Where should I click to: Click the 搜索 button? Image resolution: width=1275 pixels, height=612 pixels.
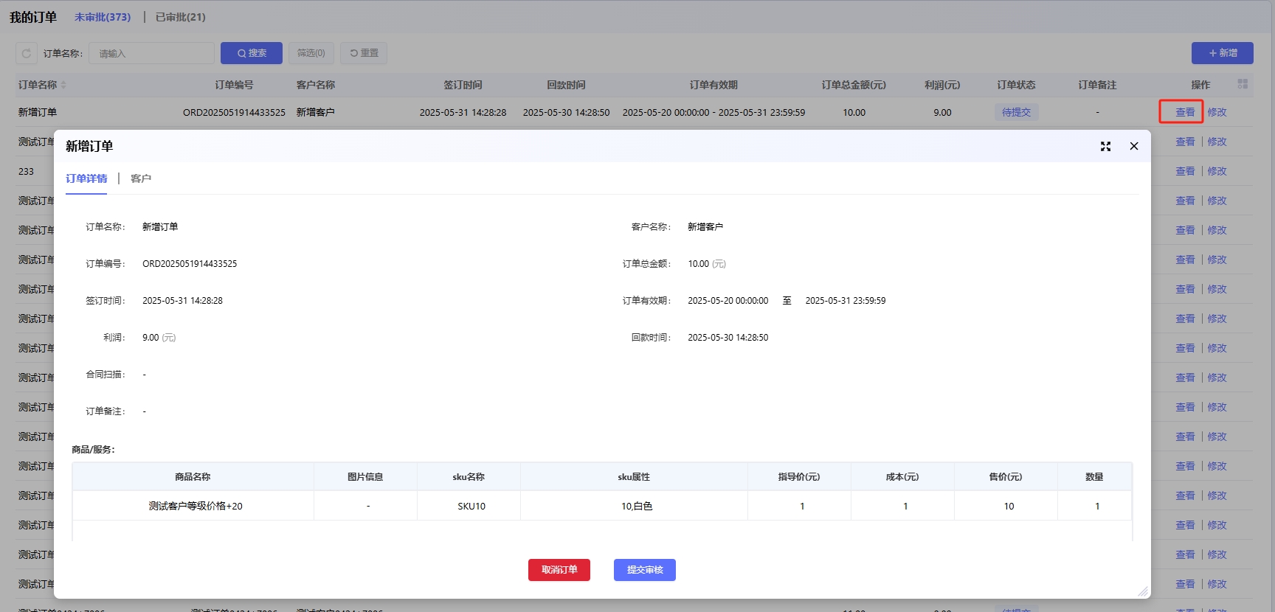[x=252, y=53]
